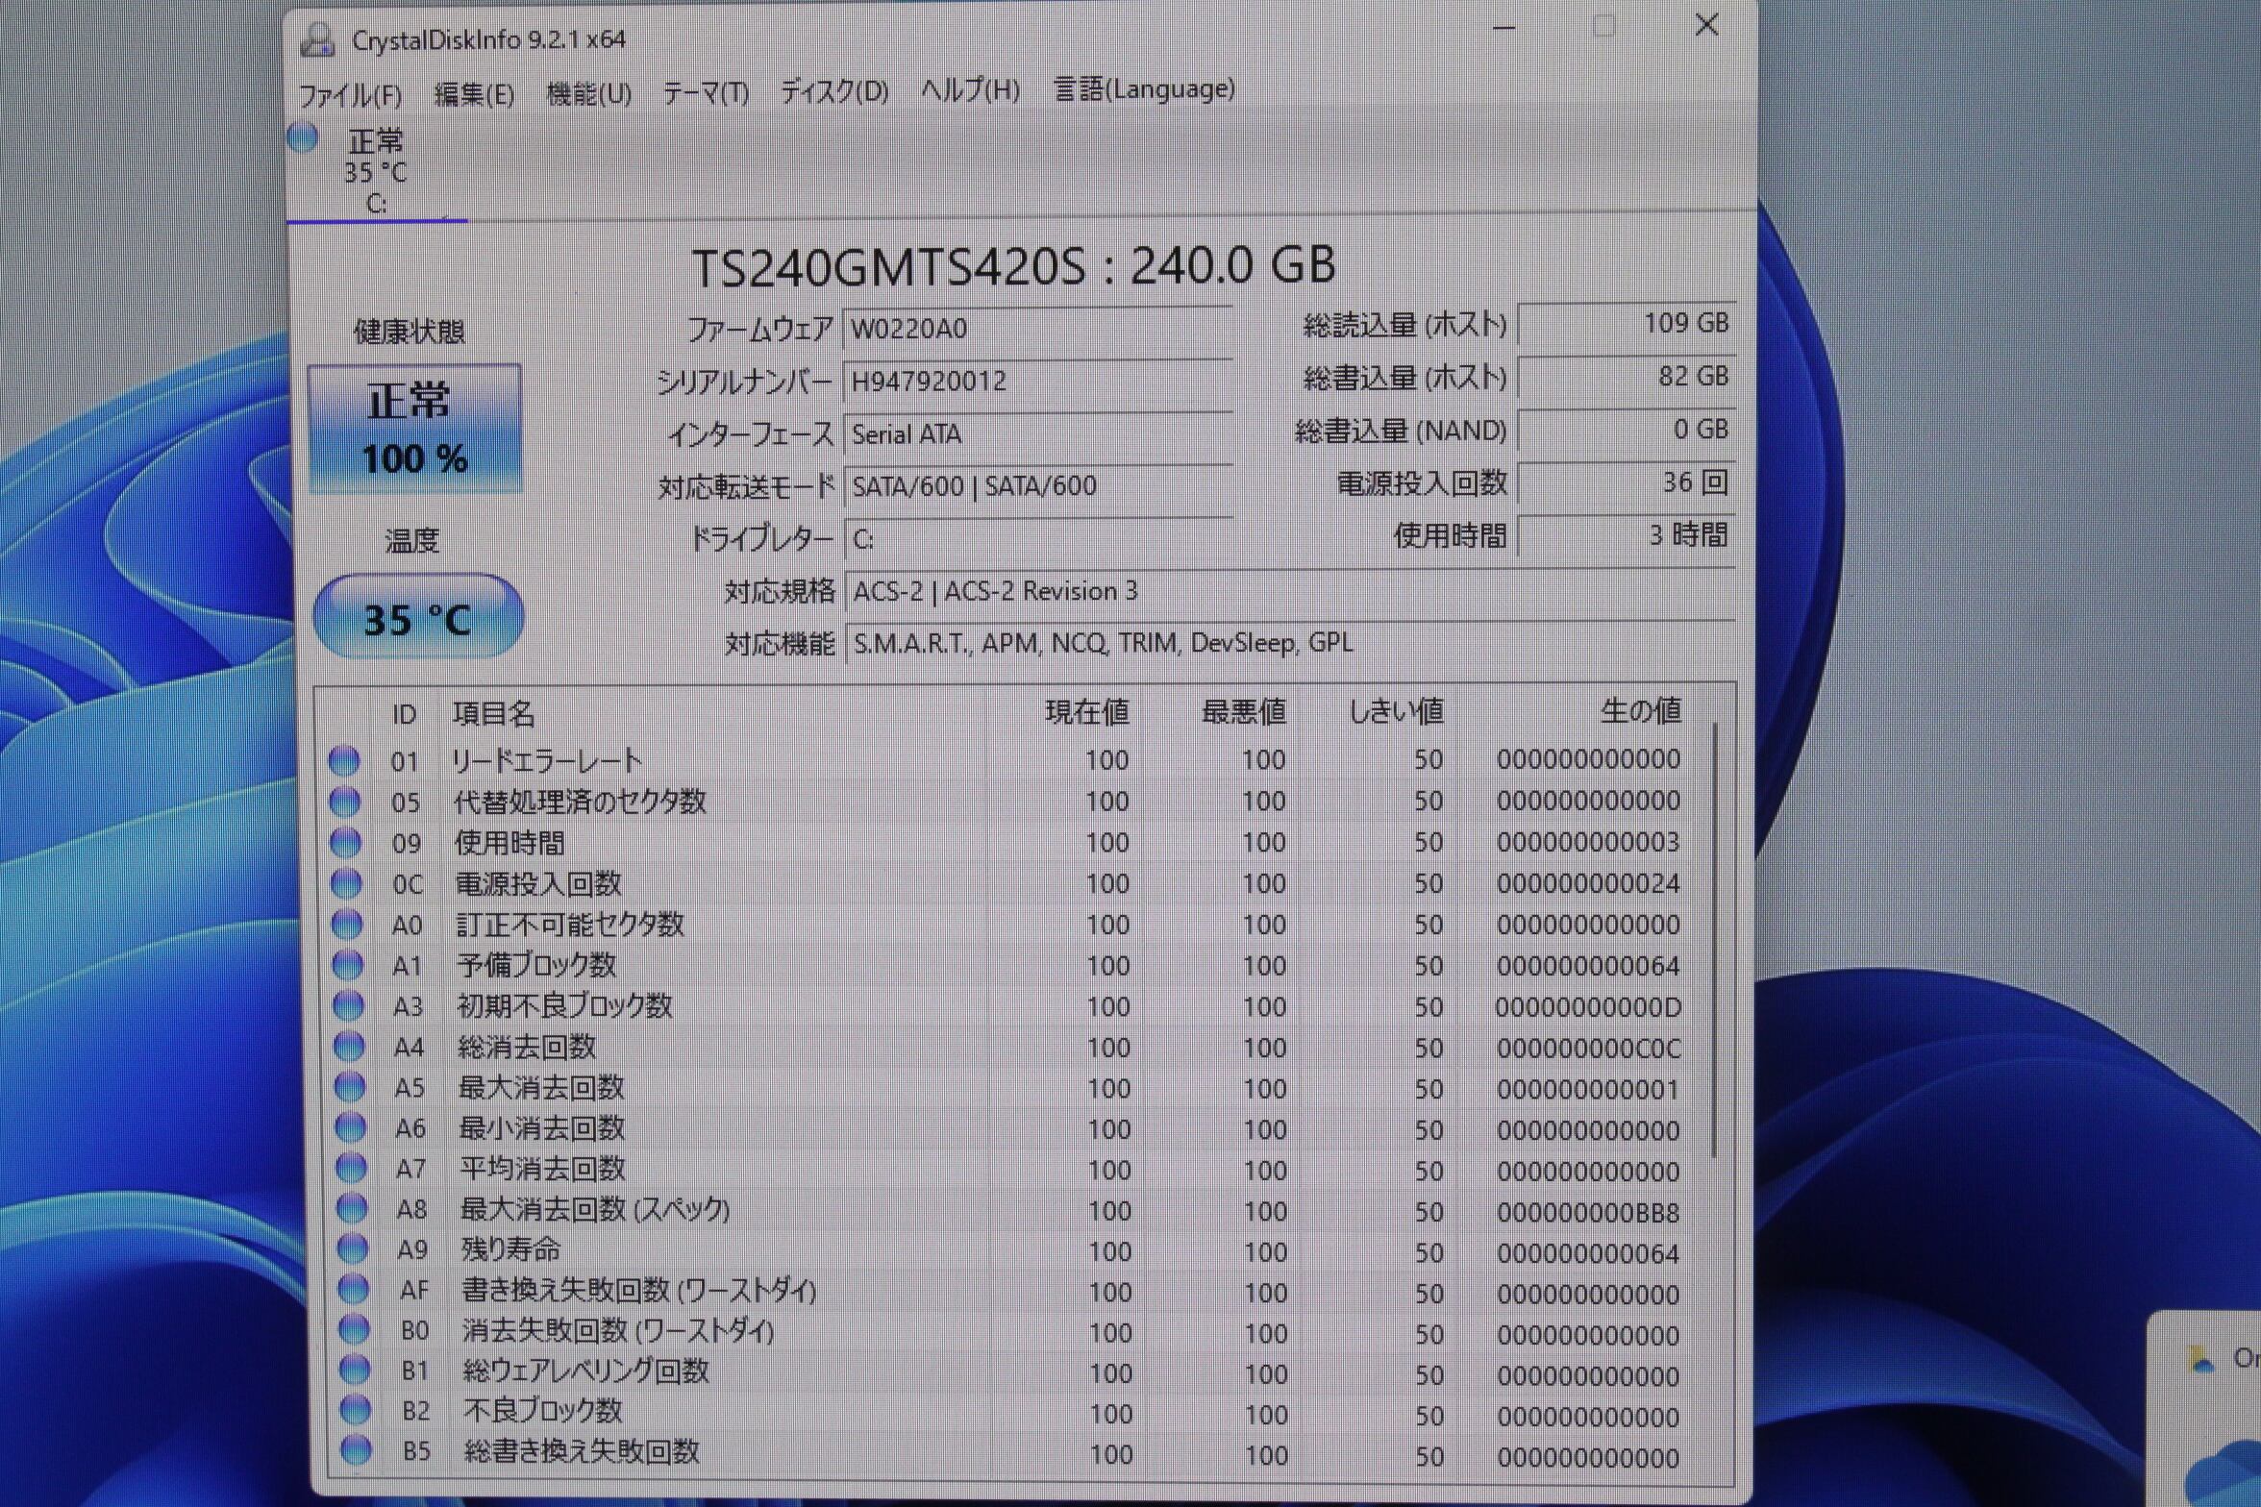Open the テーマ(T) menu

(706, 93)
